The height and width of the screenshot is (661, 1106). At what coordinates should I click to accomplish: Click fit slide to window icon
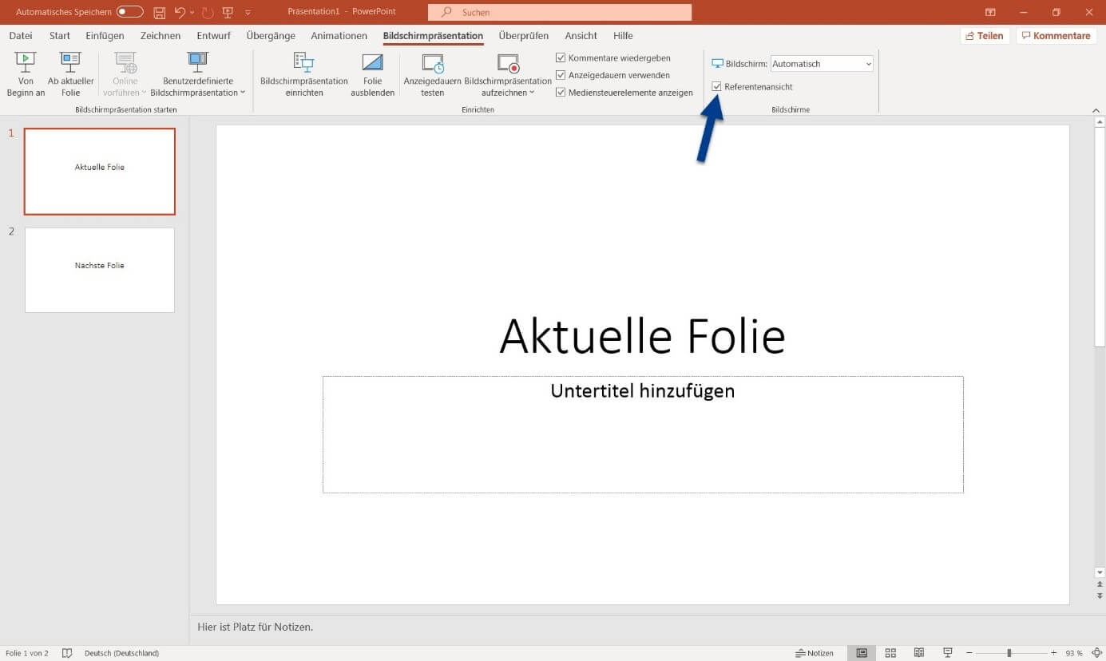pos(1096,653)
